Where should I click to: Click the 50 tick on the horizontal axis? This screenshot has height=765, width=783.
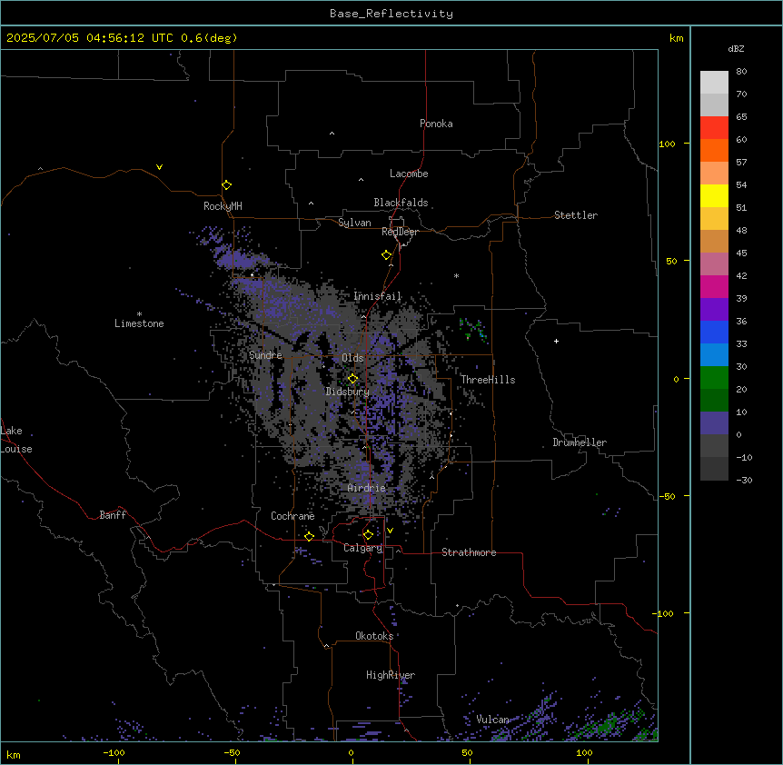coord(468,752)
